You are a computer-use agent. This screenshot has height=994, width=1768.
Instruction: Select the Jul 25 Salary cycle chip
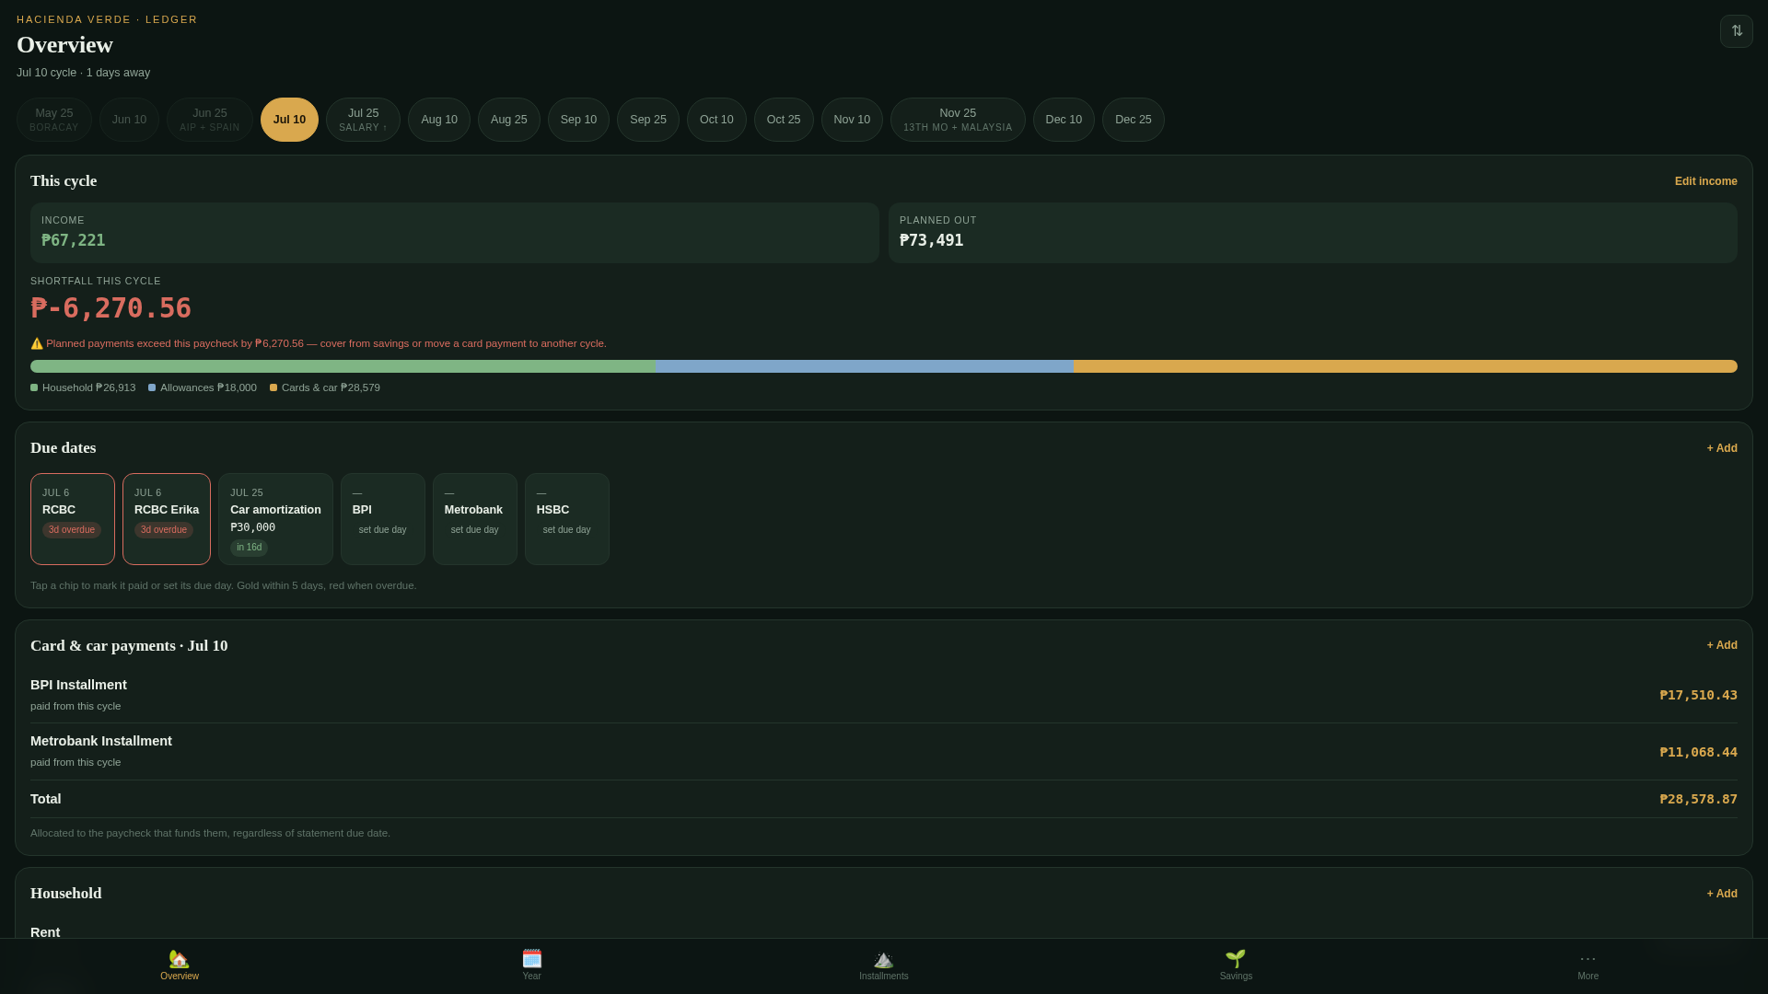click(x=363, y=120)
